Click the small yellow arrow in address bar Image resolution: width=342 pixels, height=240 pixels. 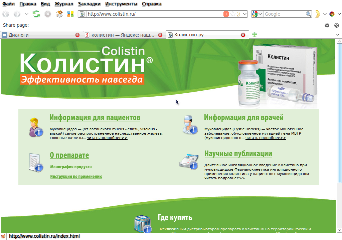pyautogui.click(x=238, y=14)
